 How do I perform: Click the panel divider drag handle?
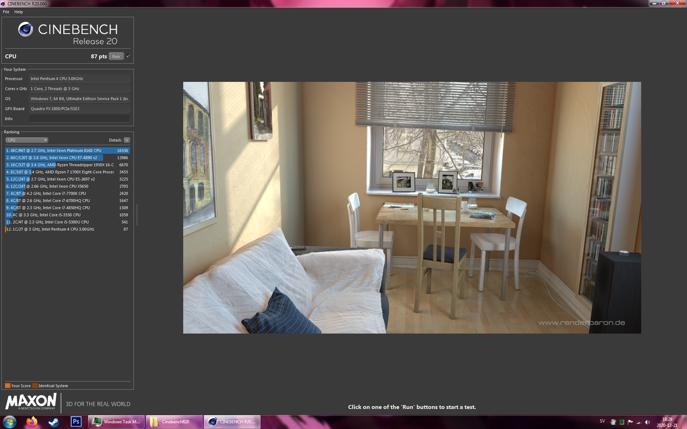pyautogui.click(x=137, y=215)
